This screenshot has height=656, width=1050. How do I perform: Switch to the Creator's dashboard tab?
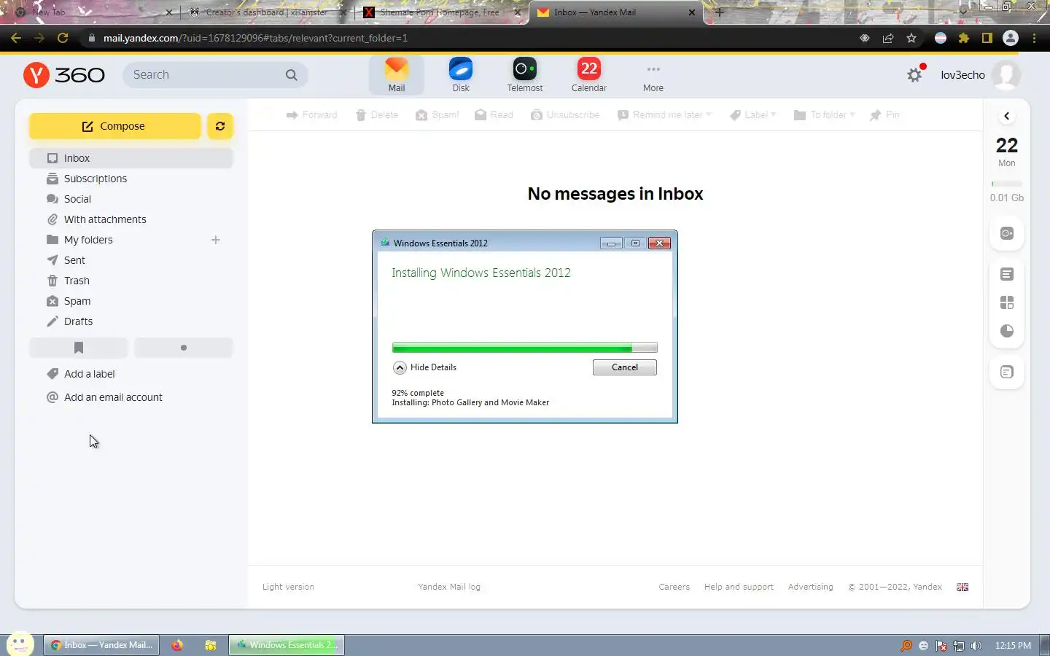tap(266, 12)
